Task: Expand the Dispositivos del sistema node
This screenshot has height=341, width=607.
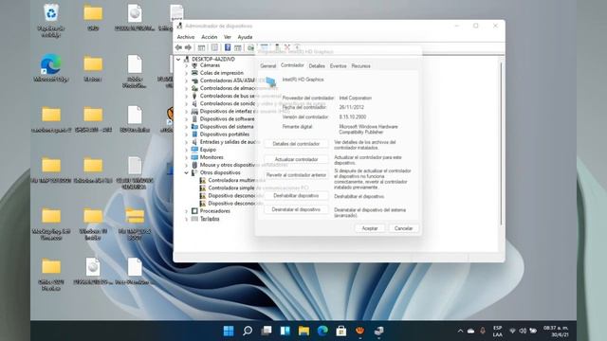Action: coord(187,127)
